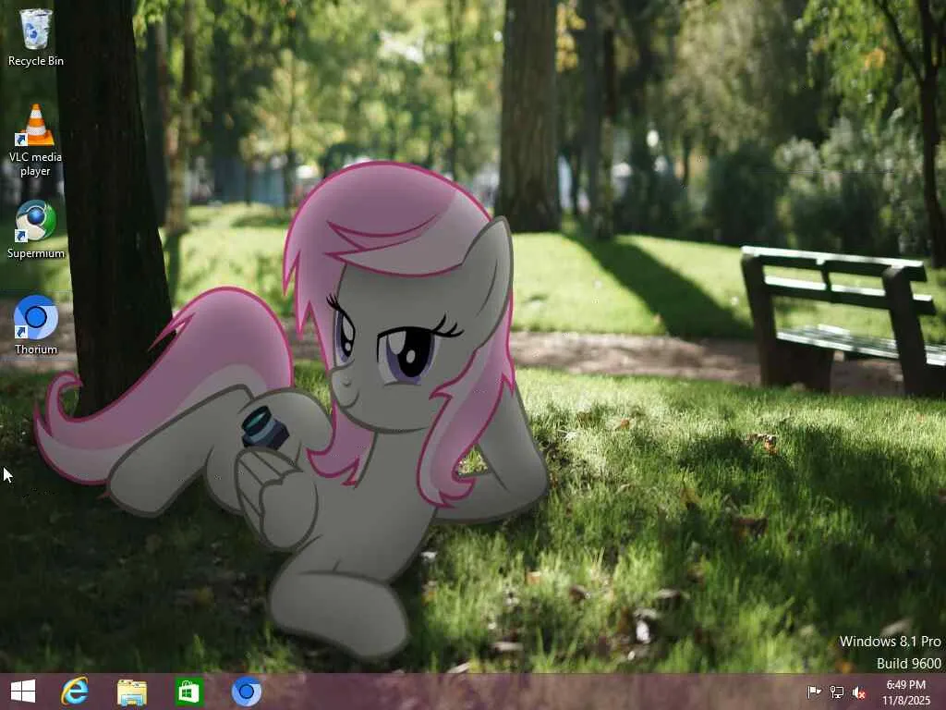This screenshot has width=946, height=710.
Task: Click the "Recycle Bin" label text
Action: pyautogui.click(x=36, y=61)
